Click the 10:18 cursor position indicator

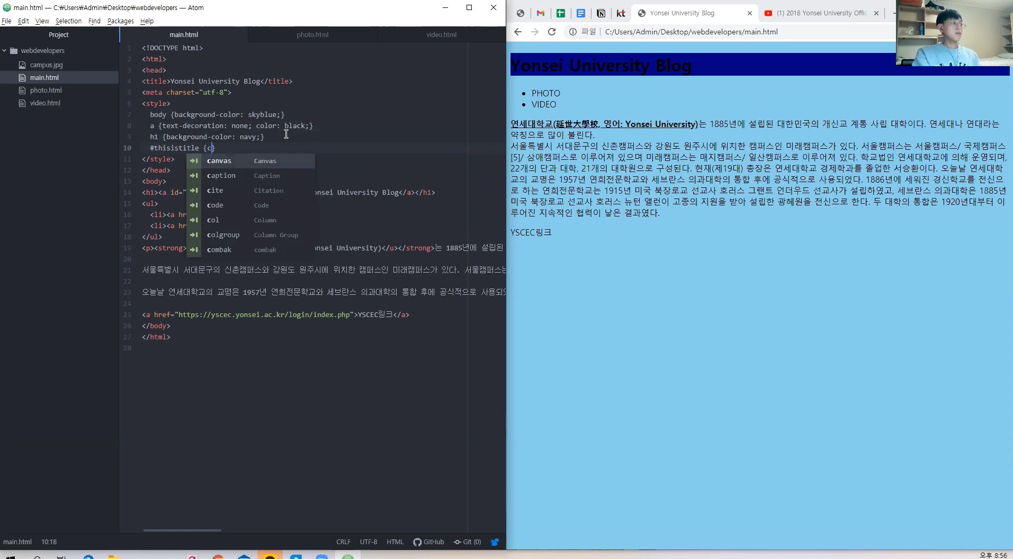tap(49, 542)
